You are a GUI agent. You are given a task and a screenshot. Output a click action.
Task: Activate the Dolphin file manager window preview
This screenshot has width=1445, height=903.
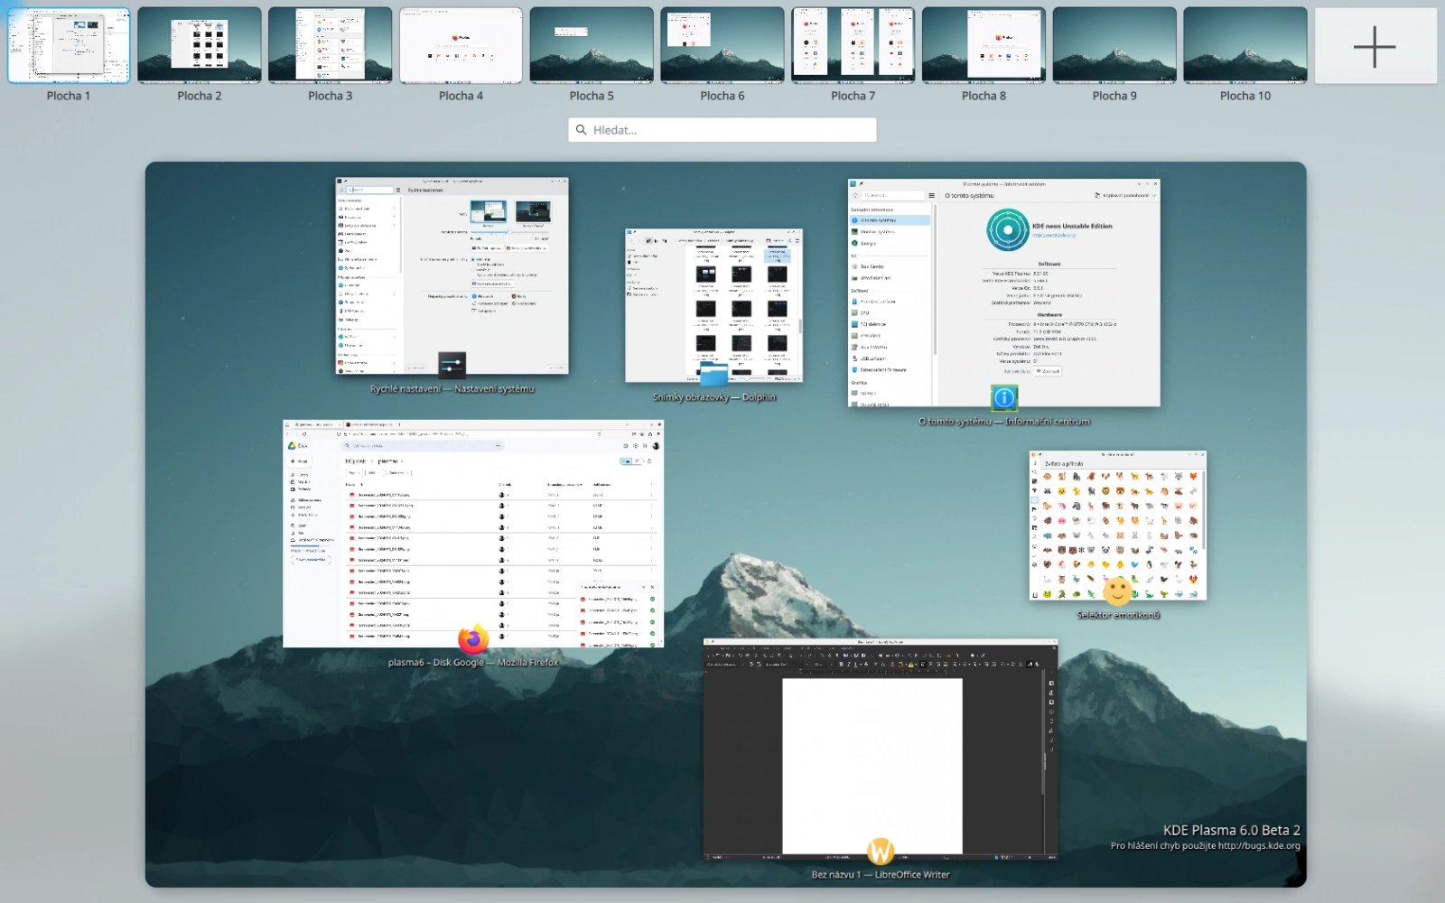pyautogui.click(x=713, y=305)
